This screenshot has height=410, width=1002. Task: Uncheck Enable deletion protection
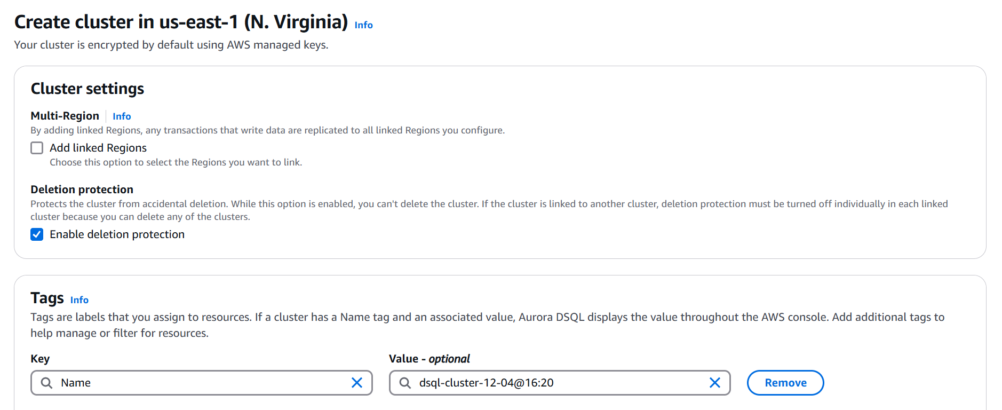37,234
